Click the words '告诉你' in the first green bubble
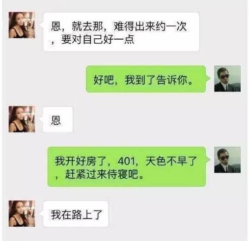This screenshot has height=241, width=249. point(171,80)
